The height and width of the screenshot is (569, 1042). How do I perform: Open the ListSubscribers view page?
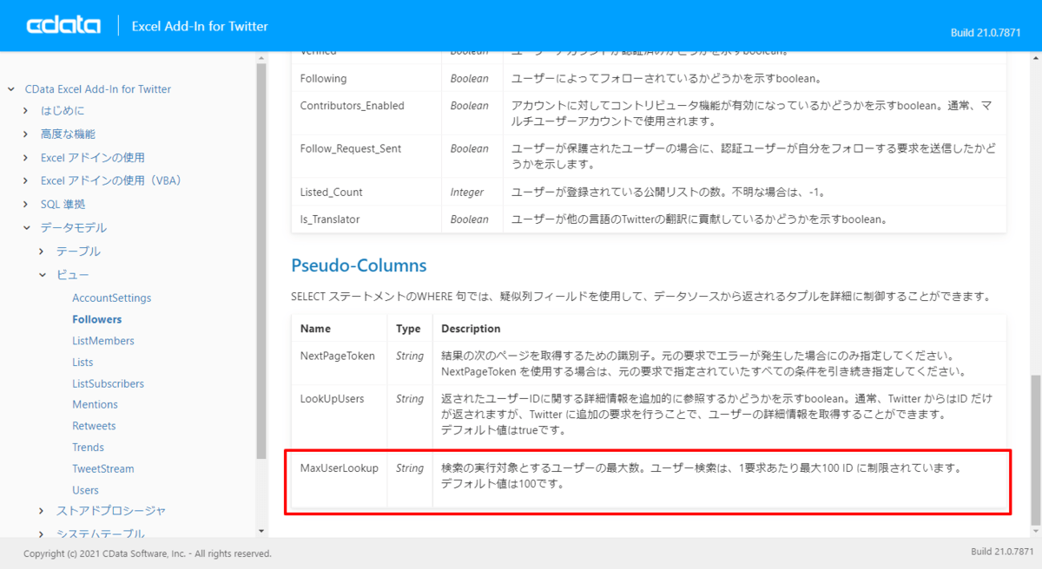[x=108, y=383]
